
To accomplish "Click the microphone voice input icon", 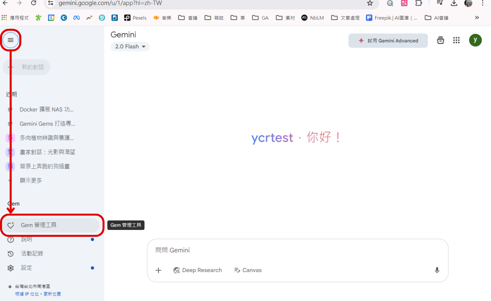I will pyautogui.click(x=437, y=270).
